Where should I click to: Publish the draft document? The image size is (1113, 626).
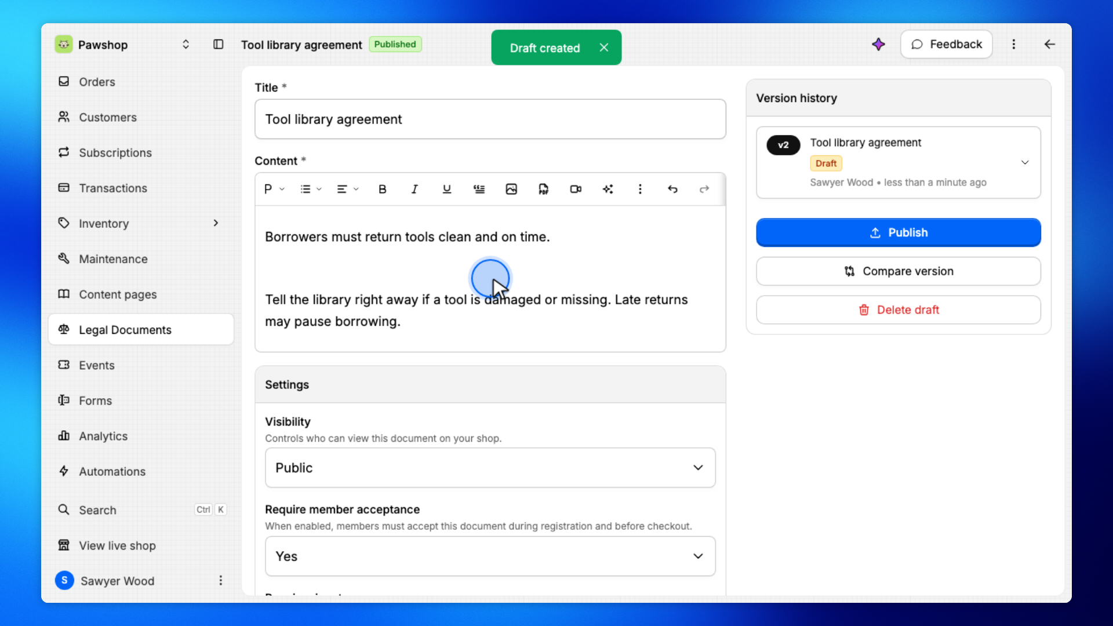898,232
